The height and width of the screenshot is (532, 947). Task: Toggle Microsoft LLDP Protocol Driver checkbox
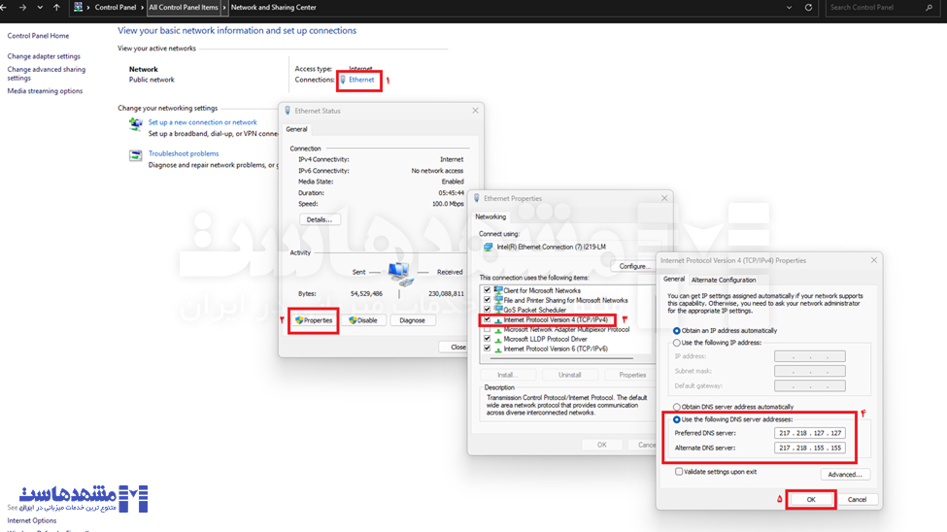coord(487,340)
